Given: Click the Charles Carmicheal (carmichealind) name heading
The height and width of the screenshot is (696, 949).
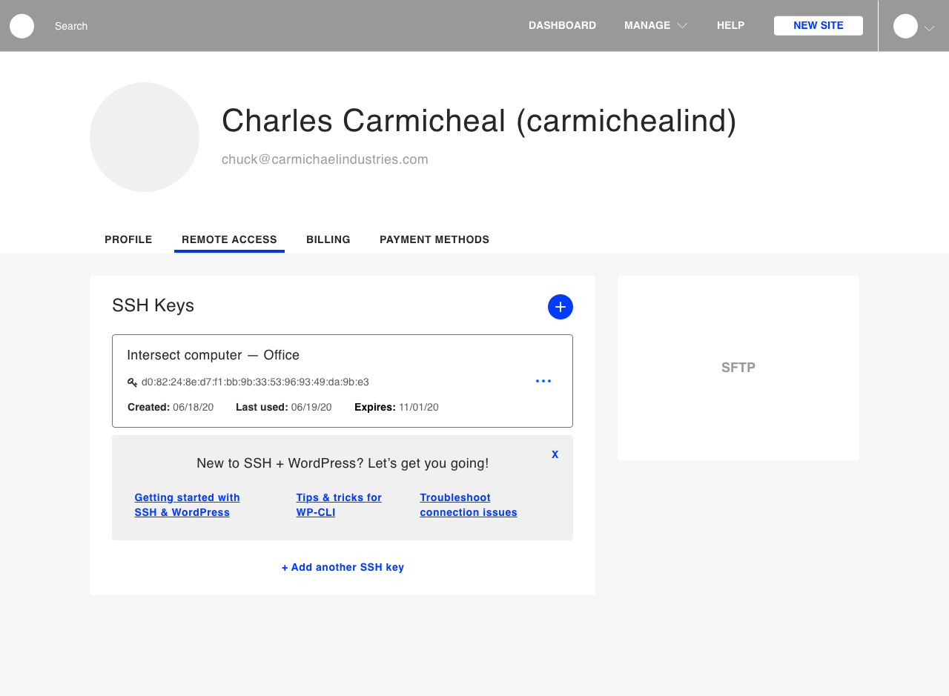Looking at the screenshot, I should [479, 121].
